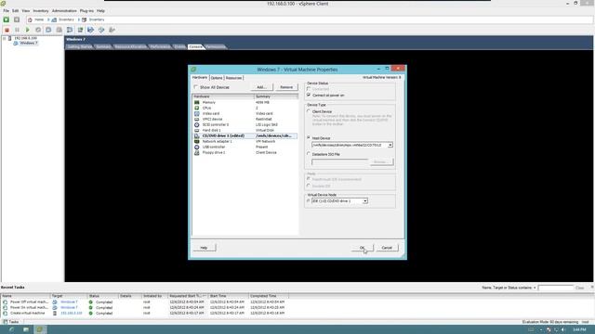This screenshot has height=334, width=595.
Task: Open File Explorer from the taskbar
Action: (x=26, y=329)
